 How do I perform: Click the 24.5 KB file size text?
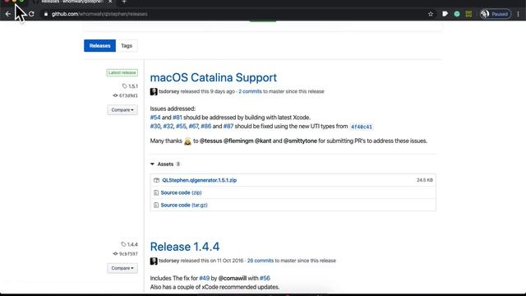point(425,180)
